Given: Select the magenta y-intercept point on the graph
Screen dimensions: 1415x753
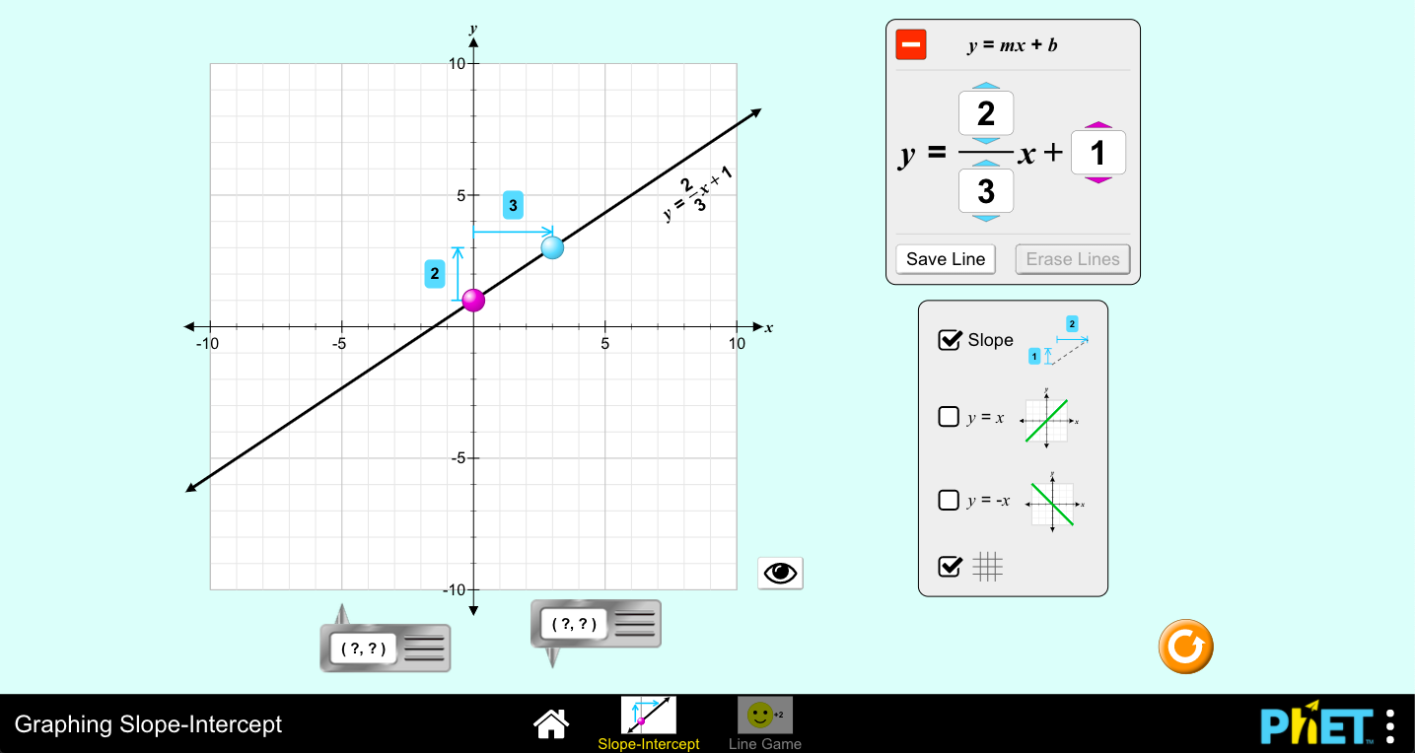Looking at the screenshot, I should coord(473,301).
